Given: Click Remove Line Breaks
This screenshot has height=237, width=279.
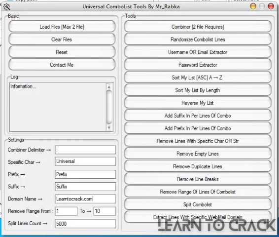Looking at the screenshot, I should pos(198,179).
